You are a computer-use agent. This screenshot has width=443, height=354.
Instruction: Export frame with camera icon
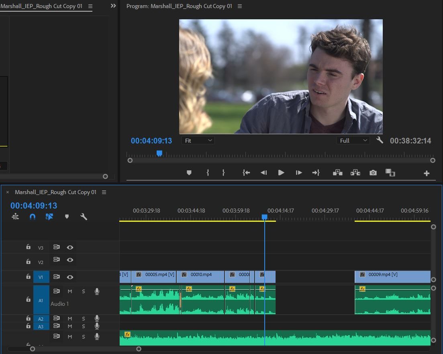pos(373,172)
